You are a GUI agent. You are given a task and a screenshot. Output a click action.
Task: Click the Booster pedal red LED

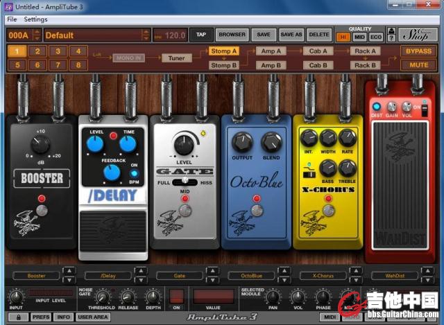coord(42,199)
